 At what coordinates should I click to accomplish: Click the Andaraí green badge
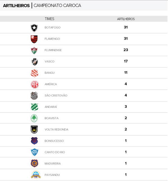coord(34,107)
